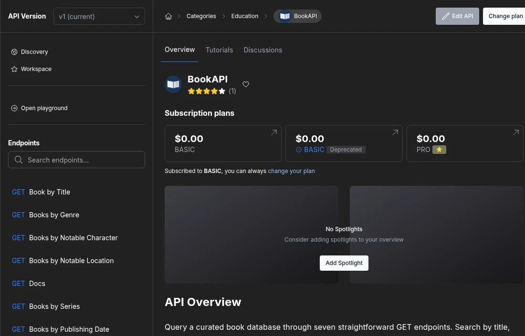Image resolution: width=525 pixels, height=336 pixels.
Task: Open playground from the sidebar
Action: coord(44,108)
